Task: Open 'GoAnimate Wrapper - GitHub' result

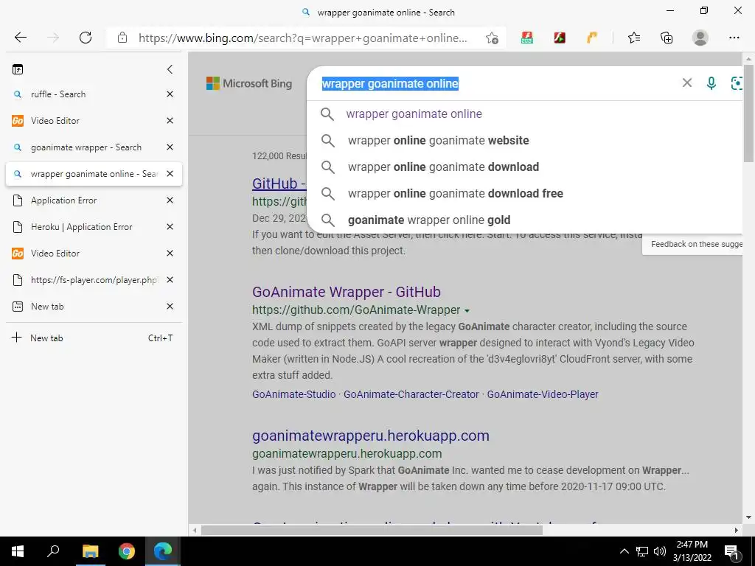Action: pos(347,292)
